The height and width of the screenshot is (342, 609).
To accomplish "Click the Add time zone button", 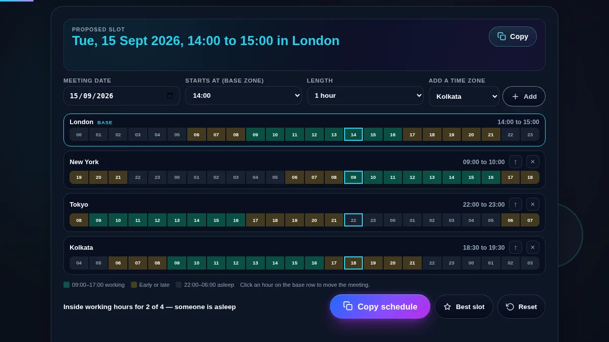I will [524, 96].
